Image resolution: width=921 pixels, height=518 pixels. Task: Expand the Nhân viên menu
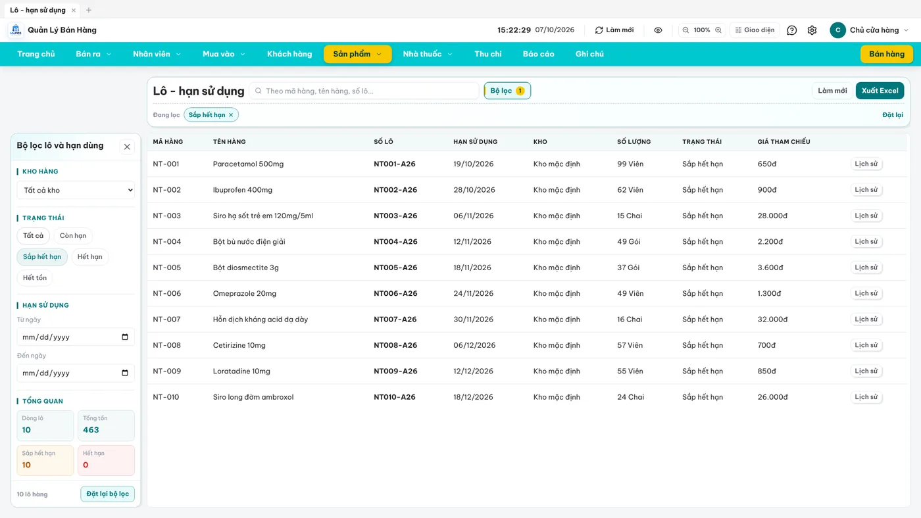[157, 54]
